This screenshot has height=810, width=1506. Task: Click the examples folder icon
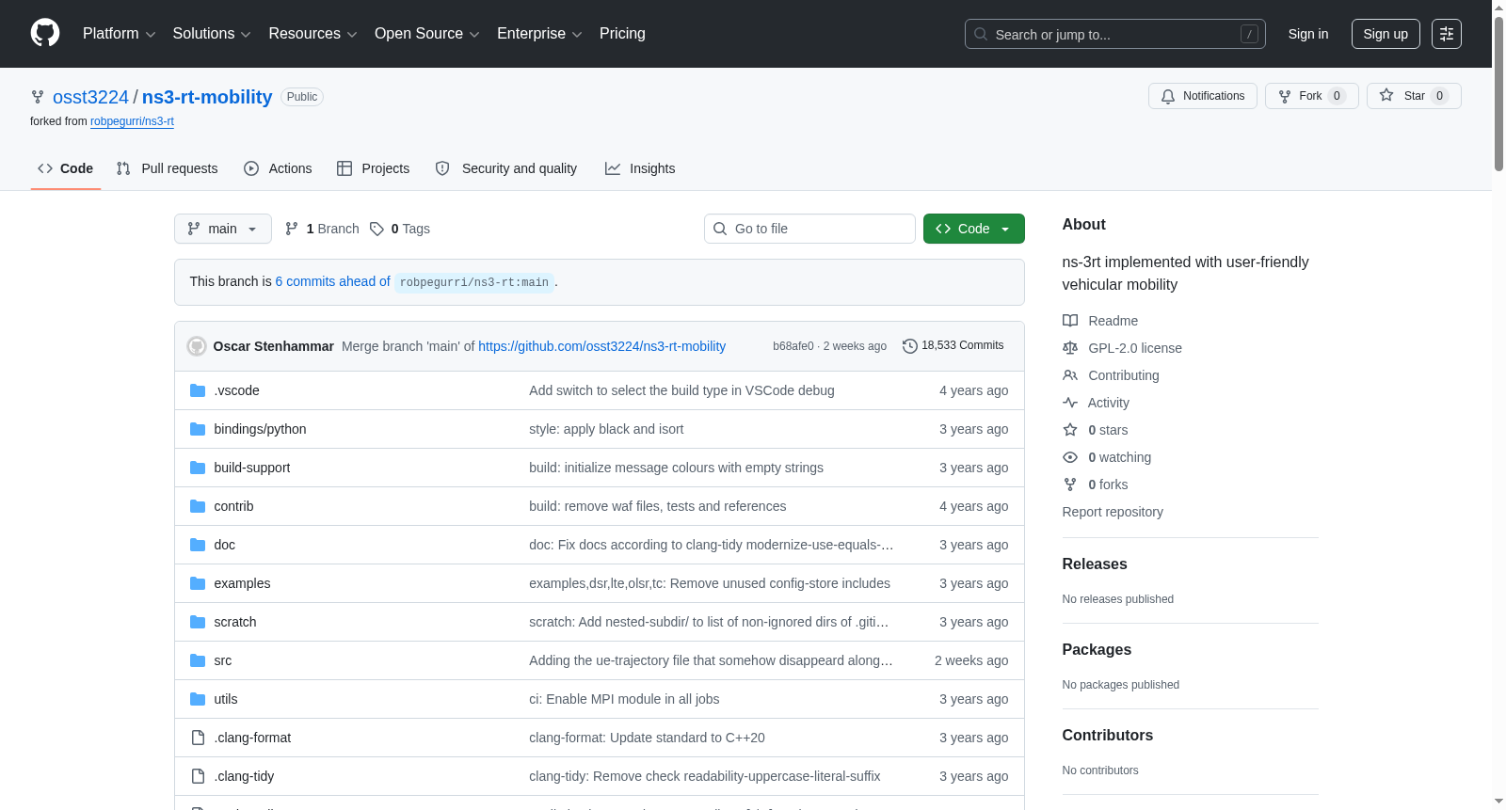[198, 583]
